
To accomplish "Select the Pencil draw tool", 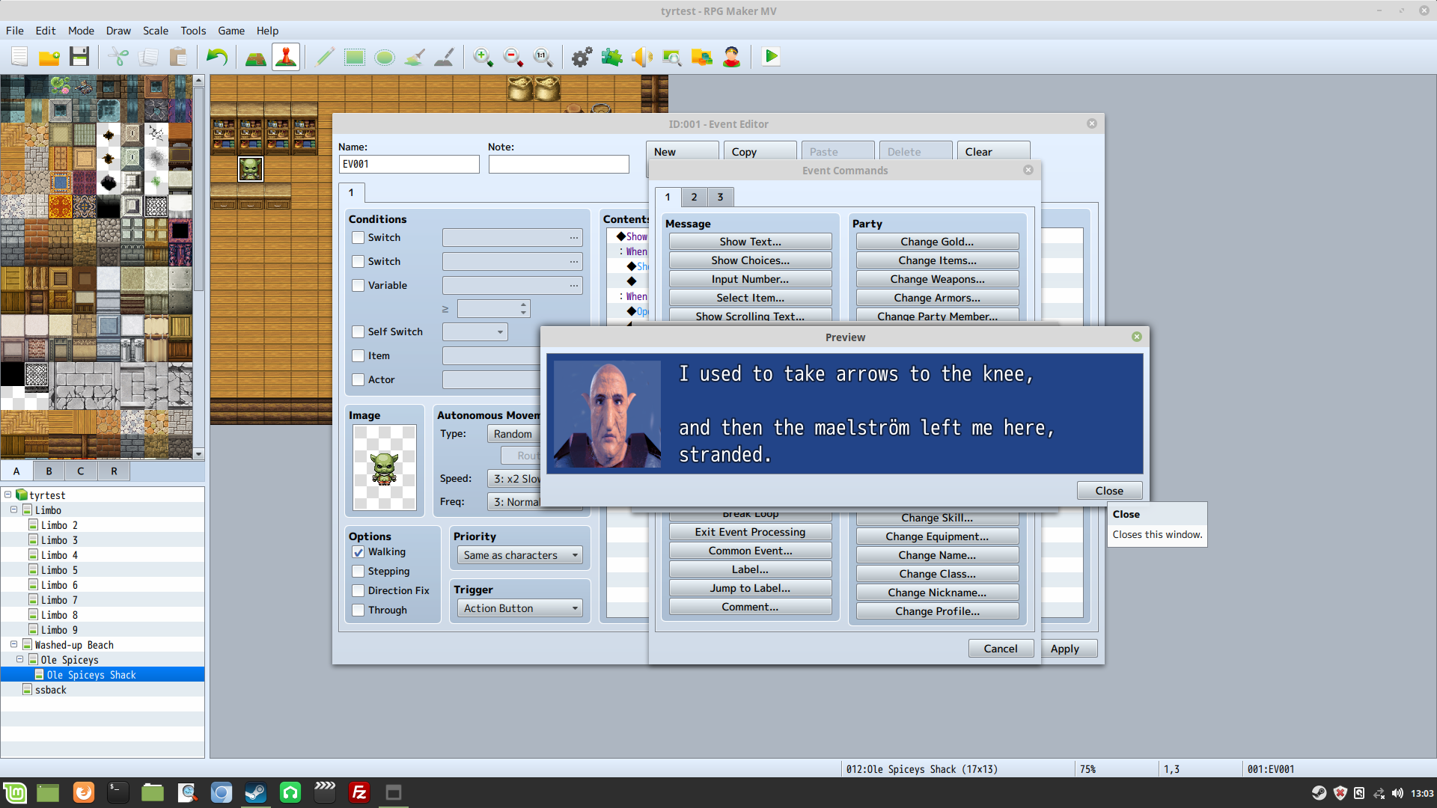I will (324, 57).
